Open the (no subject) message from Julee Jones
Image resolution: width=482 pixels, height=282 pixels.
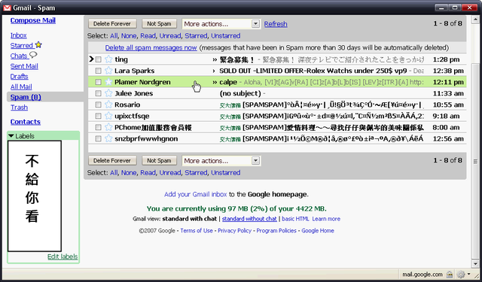point(240,93)
